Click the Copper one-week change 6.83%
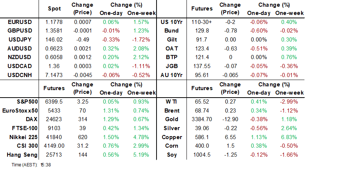 (289, 137)
